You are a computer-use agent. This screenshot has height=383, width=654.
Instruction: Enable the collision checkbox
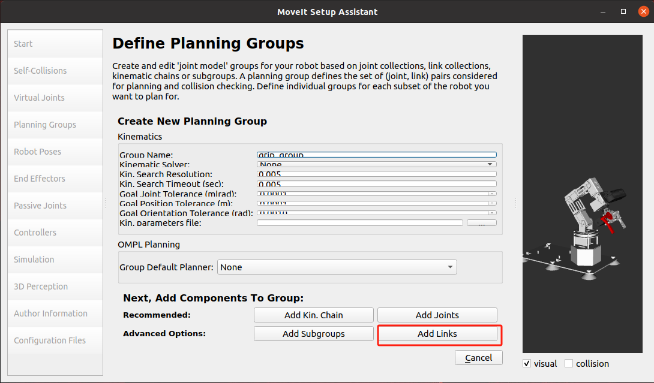[568, 363]
